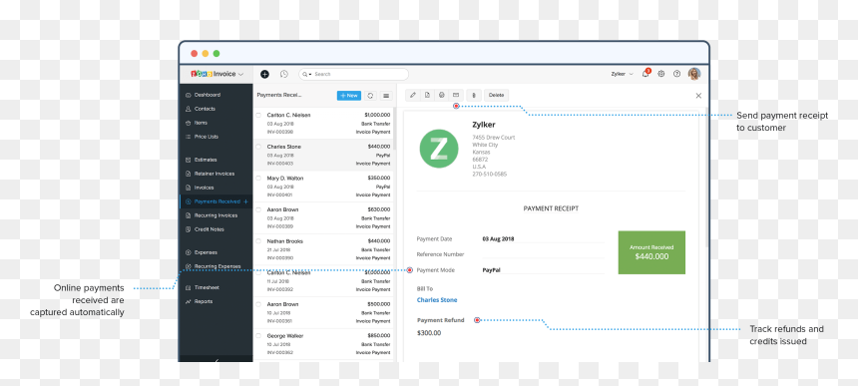This screenshot has height=386, width=858.
Task: Tick checkbox for Carlton C. Nielsen 11 Jul
Action: [258, 272]
